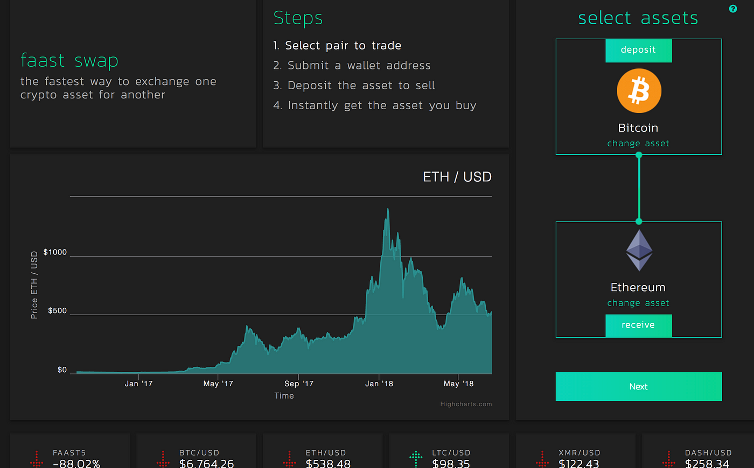Click the Jan '17 x-axis label
The height and width of the screenshot is (468, 754).
(139, 384)
